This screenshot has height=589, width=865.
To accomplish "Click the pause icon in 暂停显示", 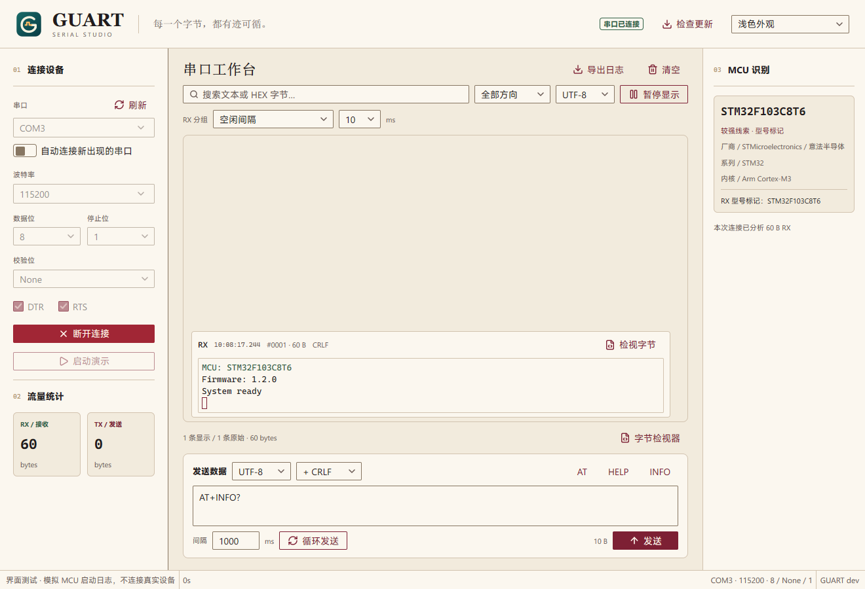I will pos(634,94).
